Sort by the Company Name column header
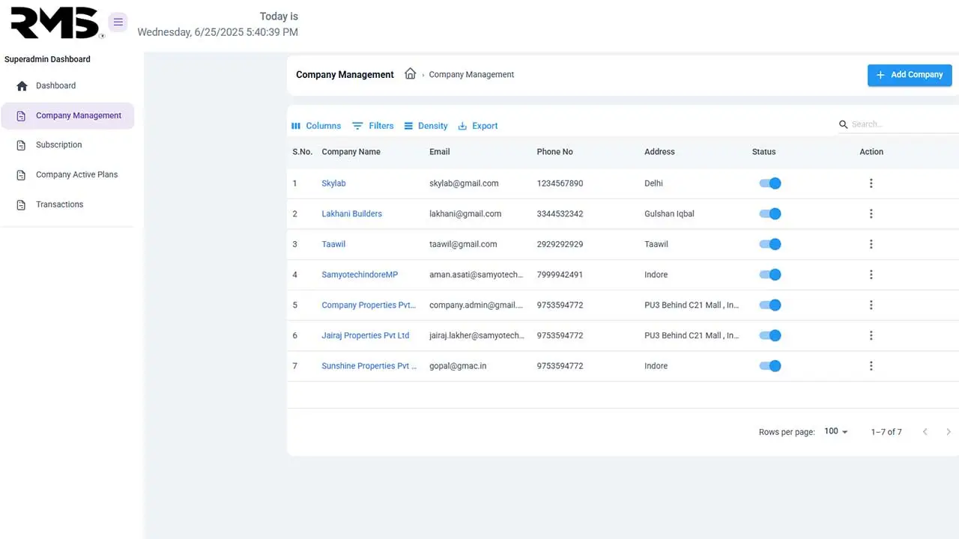The height and width of the screenshot is (539, 959). pyautogui.click(x=351, y=152)
